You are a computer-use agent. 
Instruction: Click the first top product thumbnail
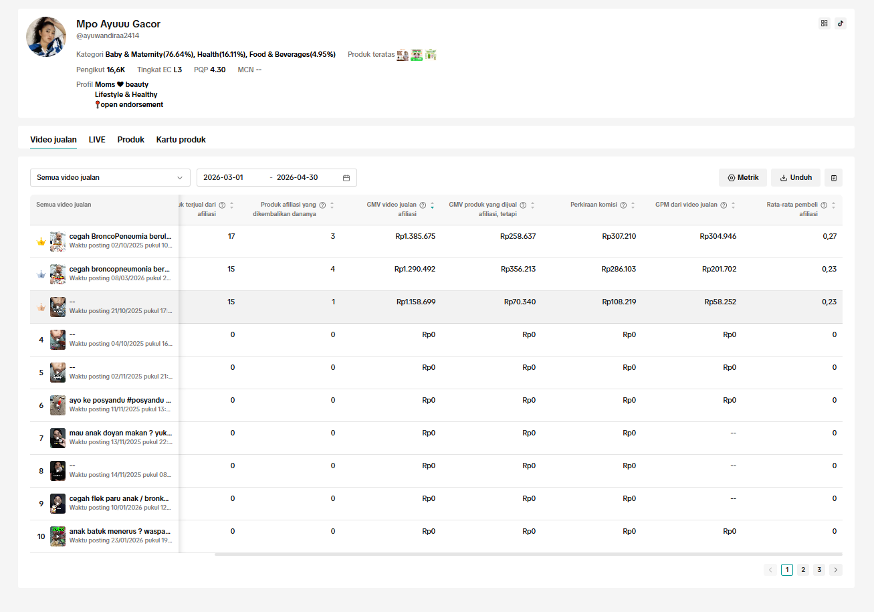(x=403, y=55)
